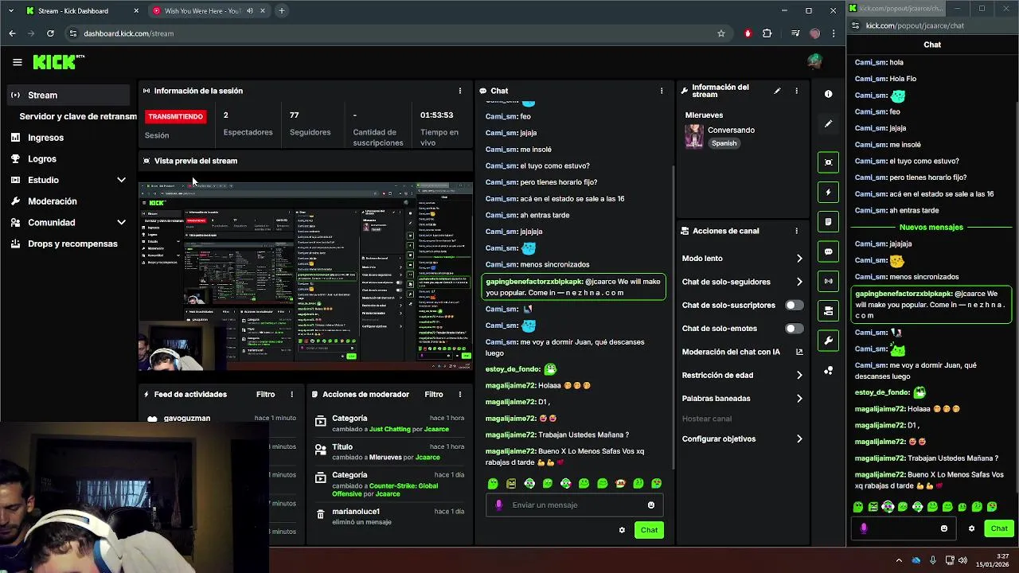Screen dimensions: 1019x573
Task: Click the purple microphone icon in the dashboard chat
Action: tap(499, 505)
